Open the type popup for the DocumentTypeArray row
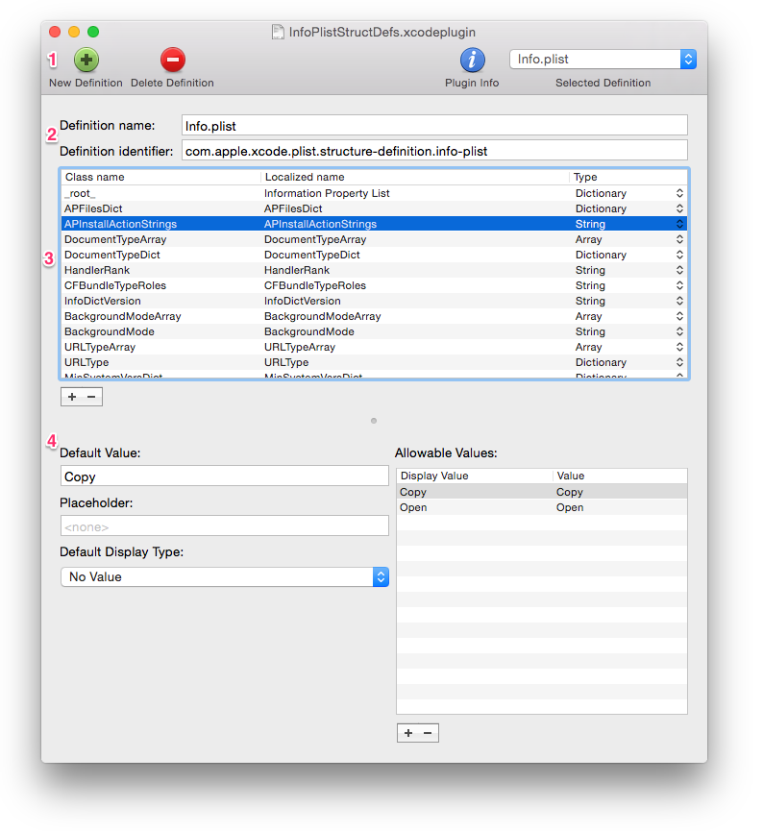The image size is (763, 831). [679, 239]
